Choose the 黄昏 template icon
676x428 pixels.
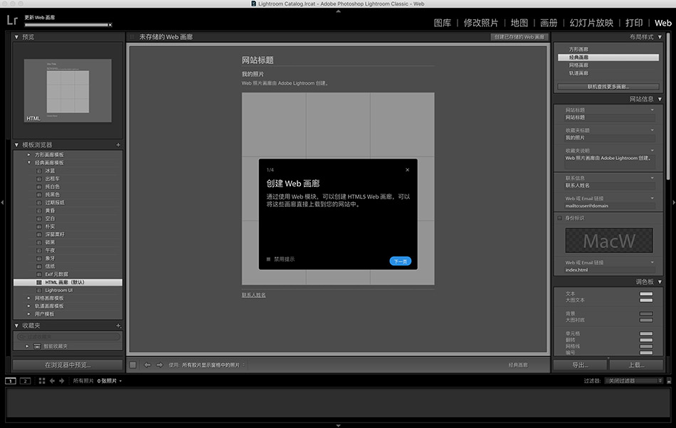(39, 210)
